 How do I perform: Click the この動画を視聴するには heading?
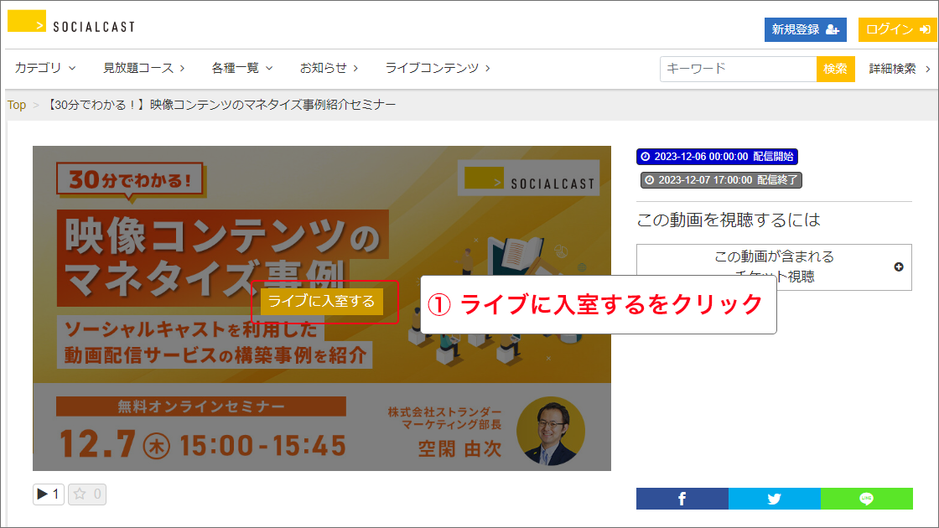pos(729,220)
